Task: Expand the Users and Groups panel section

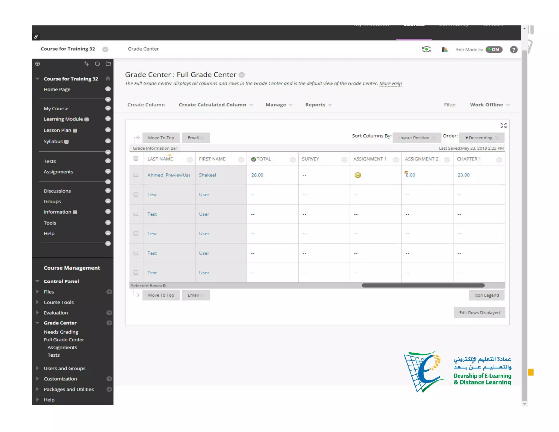Action: (x=64, y=368)
